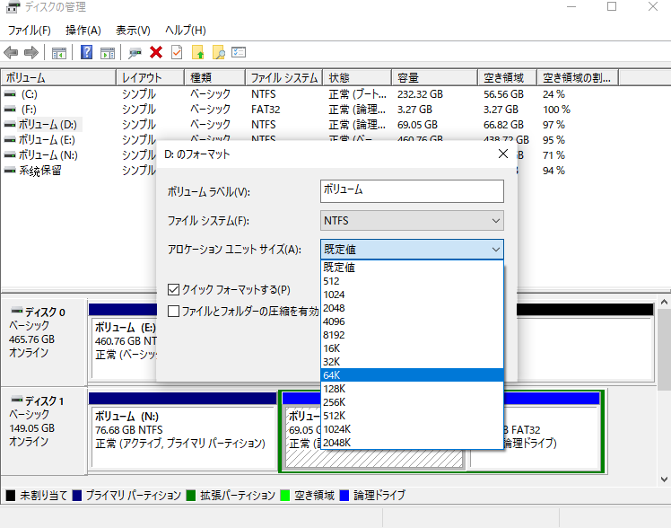
Task: Open the blue Help question-mark icon
Action: (87, 52)
